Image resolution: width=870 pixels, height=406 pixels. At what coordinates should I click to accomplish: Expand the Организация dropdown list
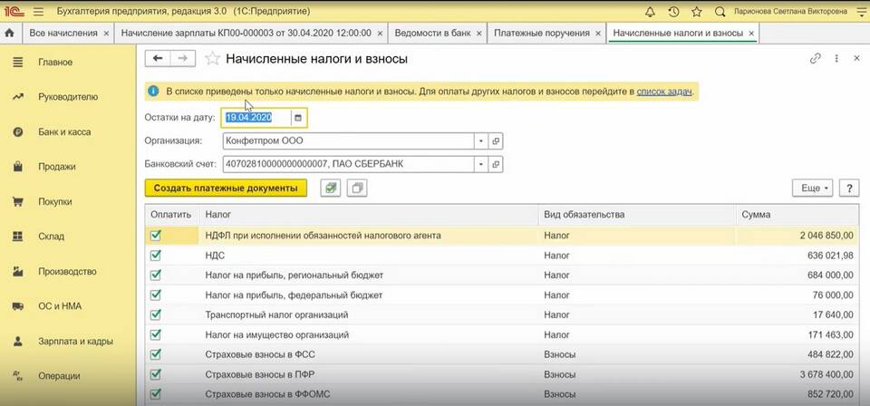click(x=480, y=141)
